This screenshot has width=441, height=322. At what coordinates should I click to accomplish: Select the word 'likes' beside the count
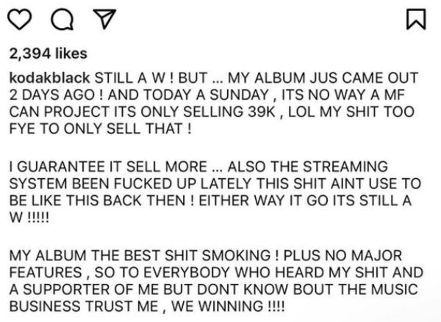(x=71, y=54)
